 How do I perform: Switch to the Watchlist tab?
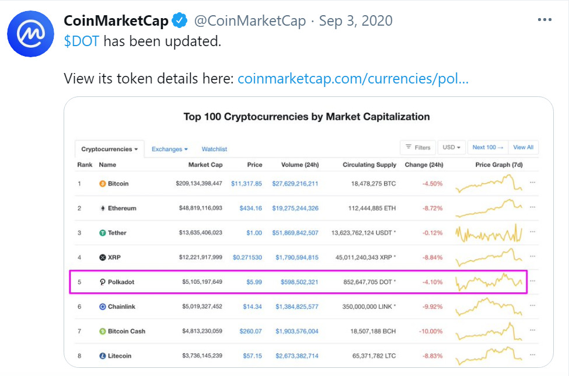(x=214, y=149)
